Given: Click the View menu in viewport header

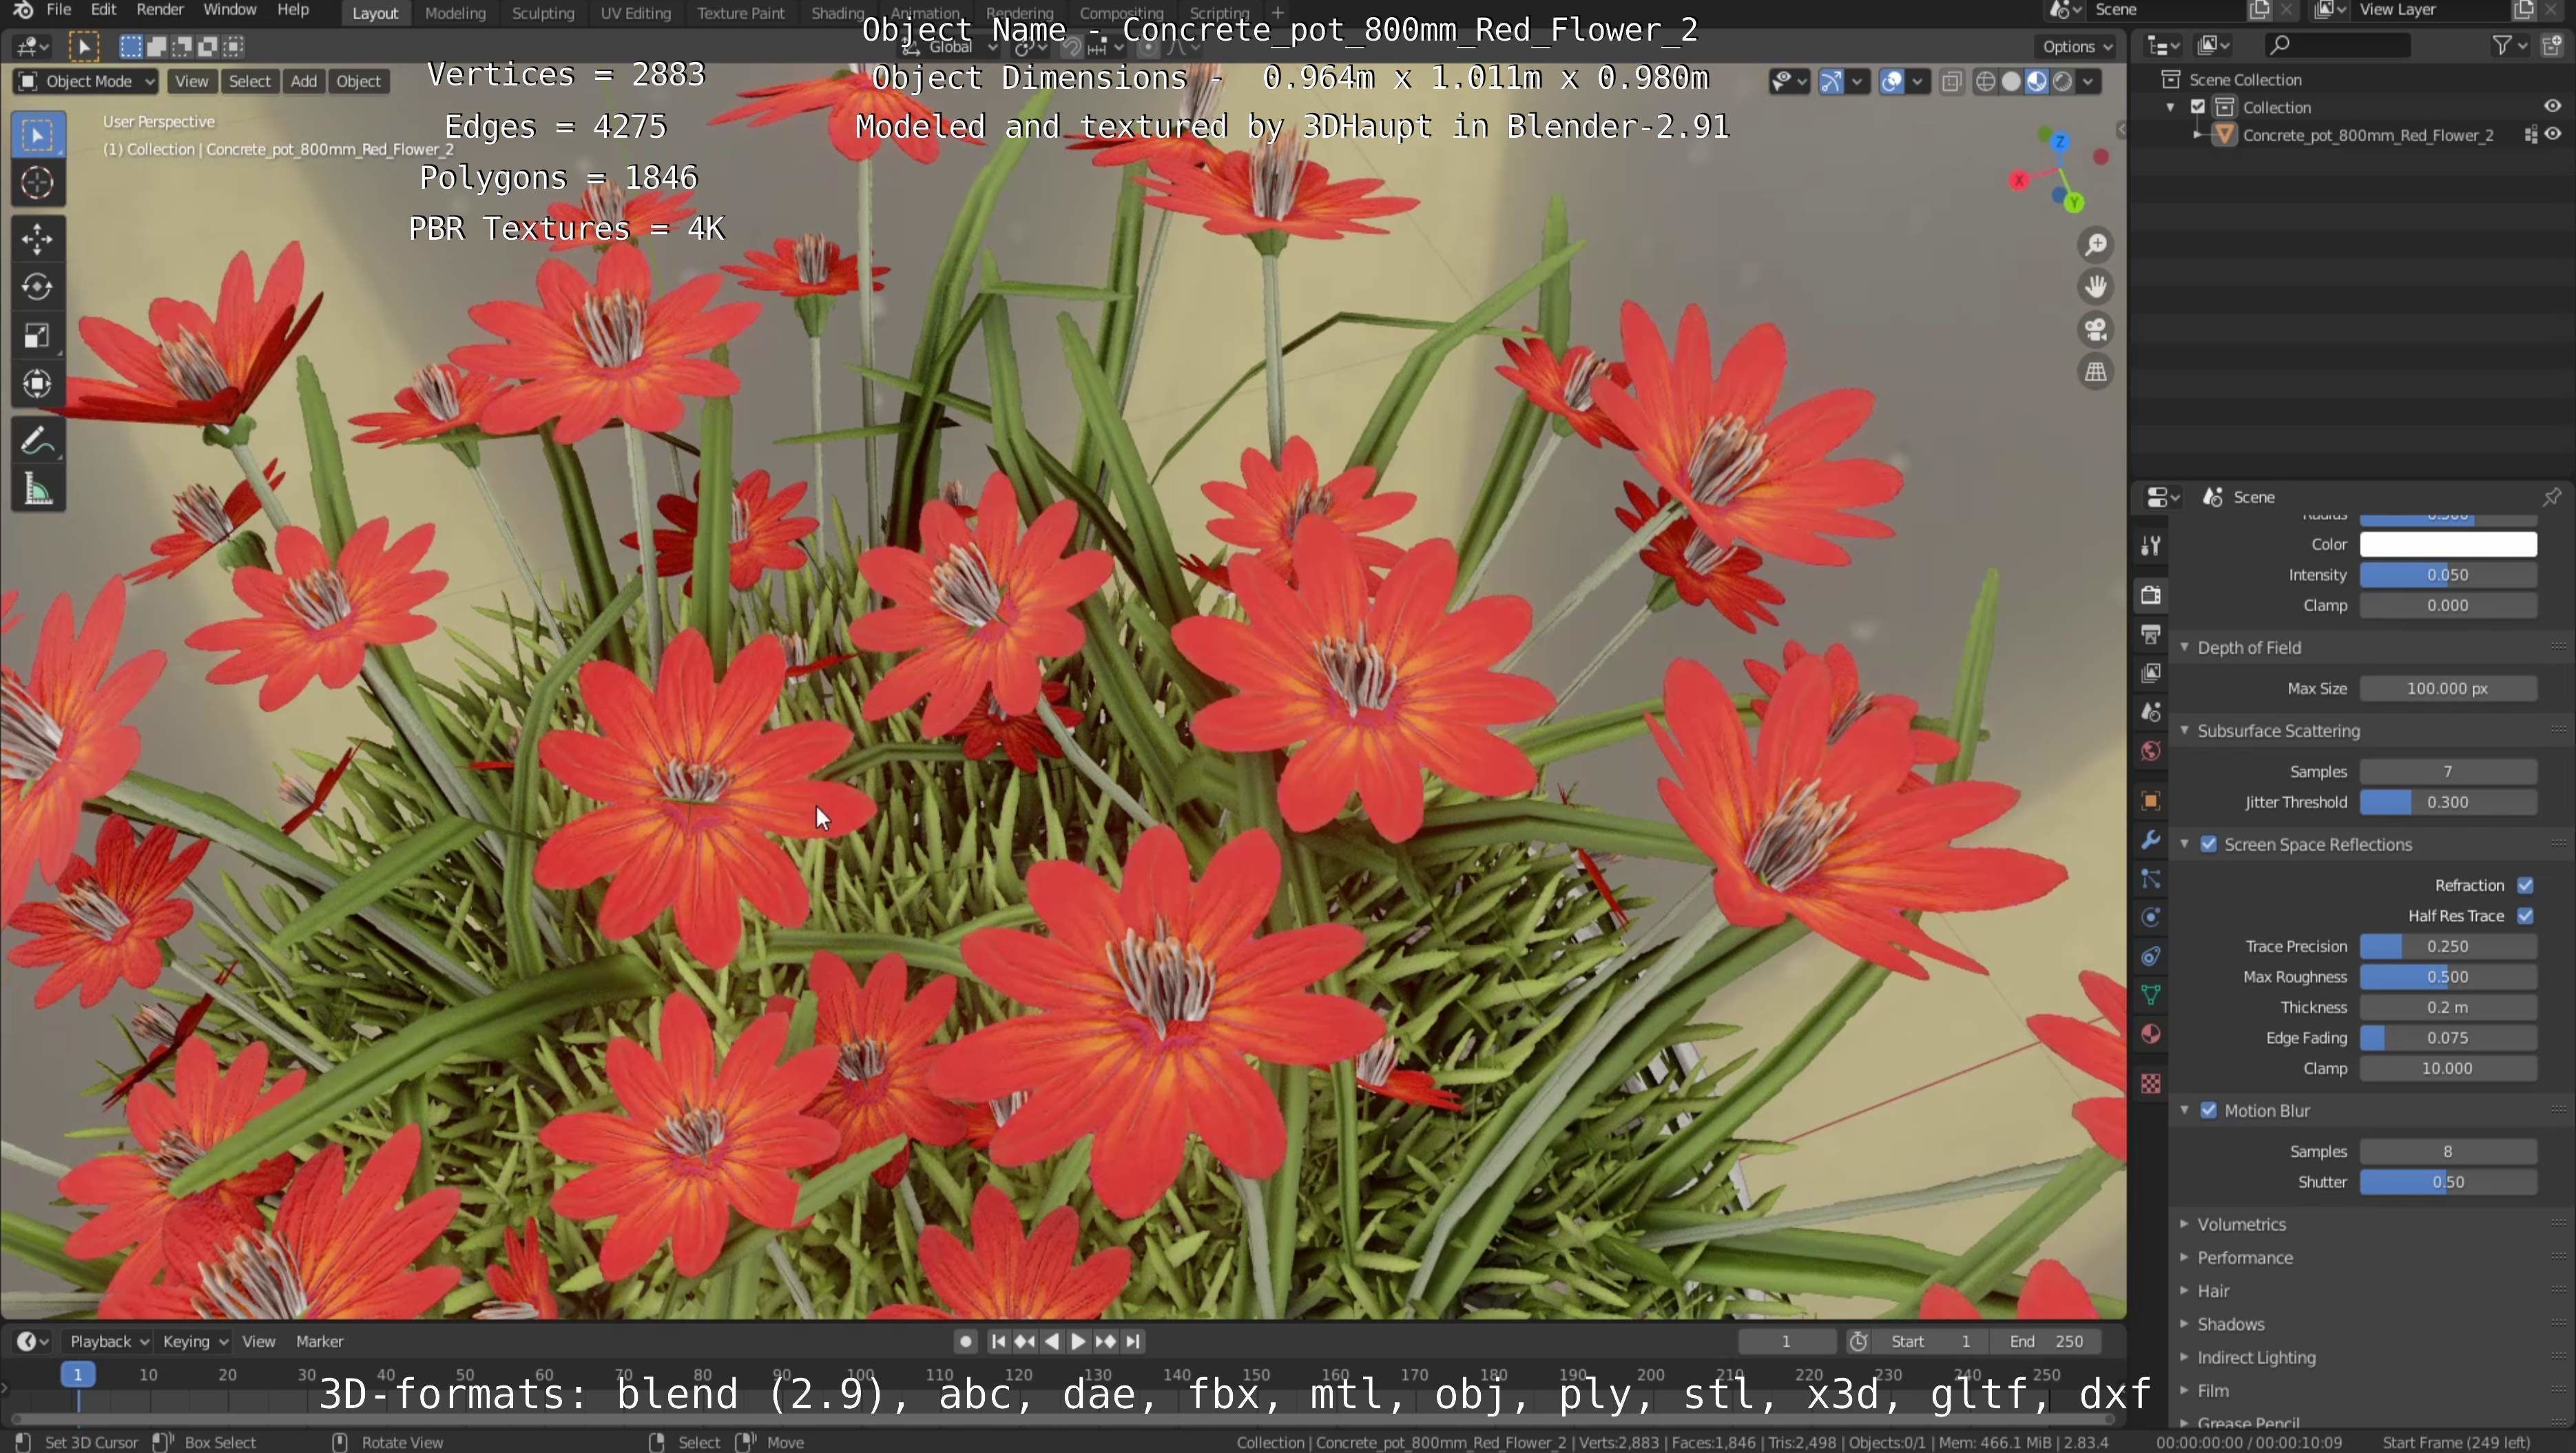Looking at the screenshot, I should coord(191,81).
